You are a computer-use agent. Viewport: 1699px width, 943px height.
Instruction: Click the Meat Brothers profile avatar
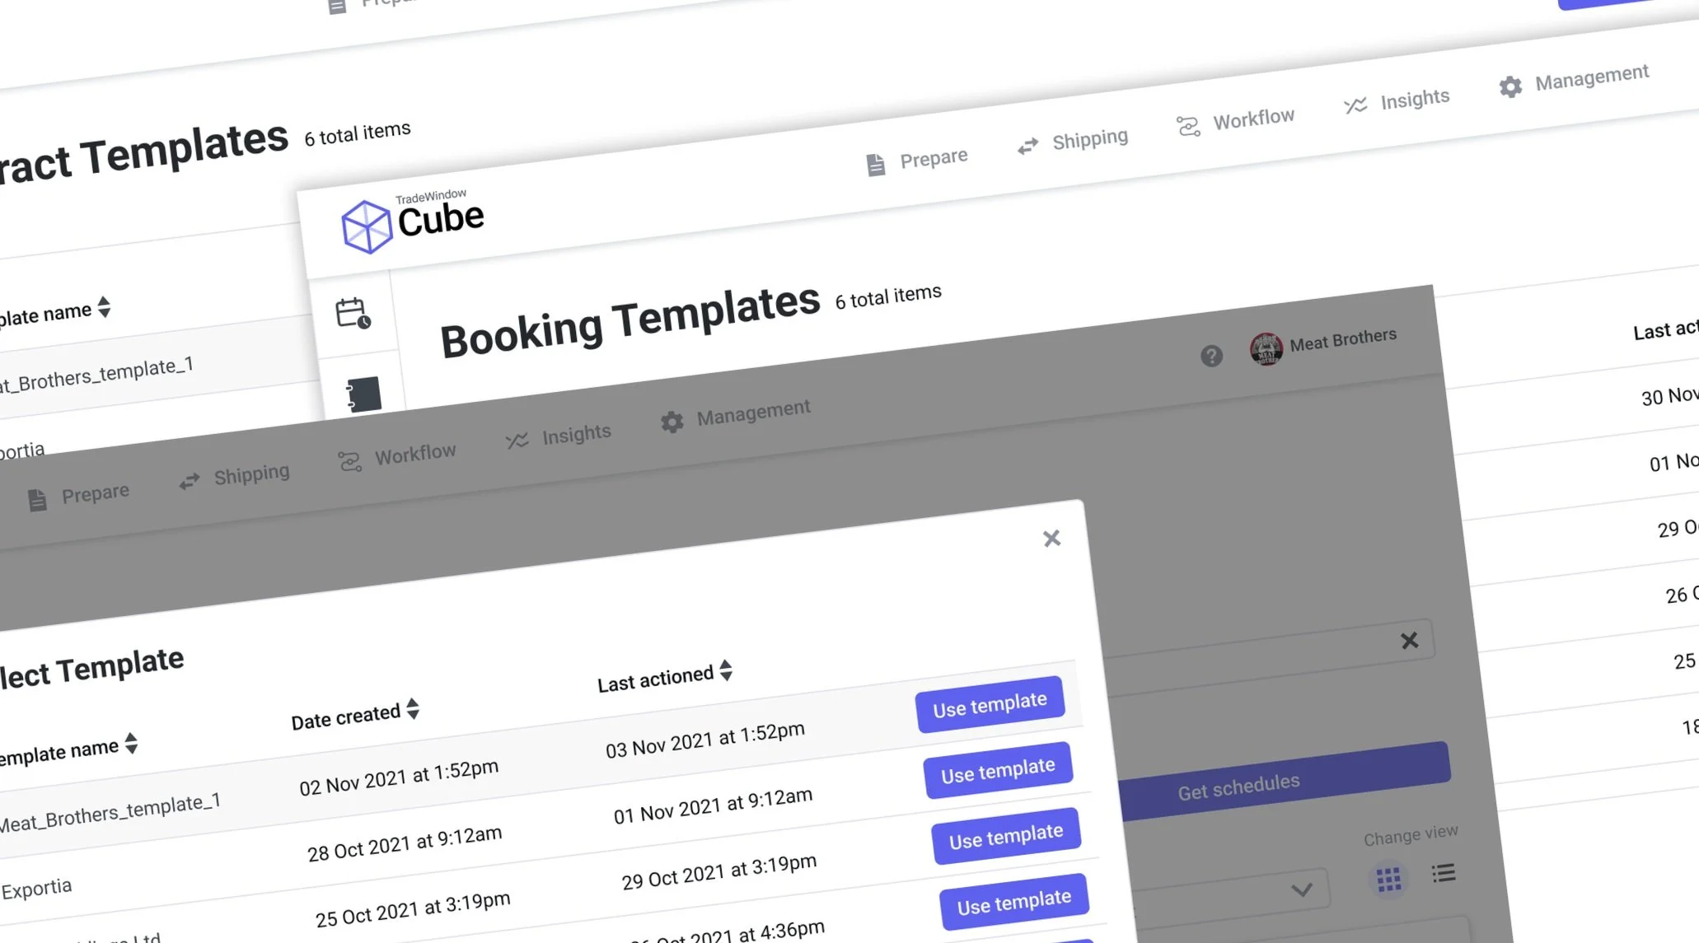pos(1266,348)
